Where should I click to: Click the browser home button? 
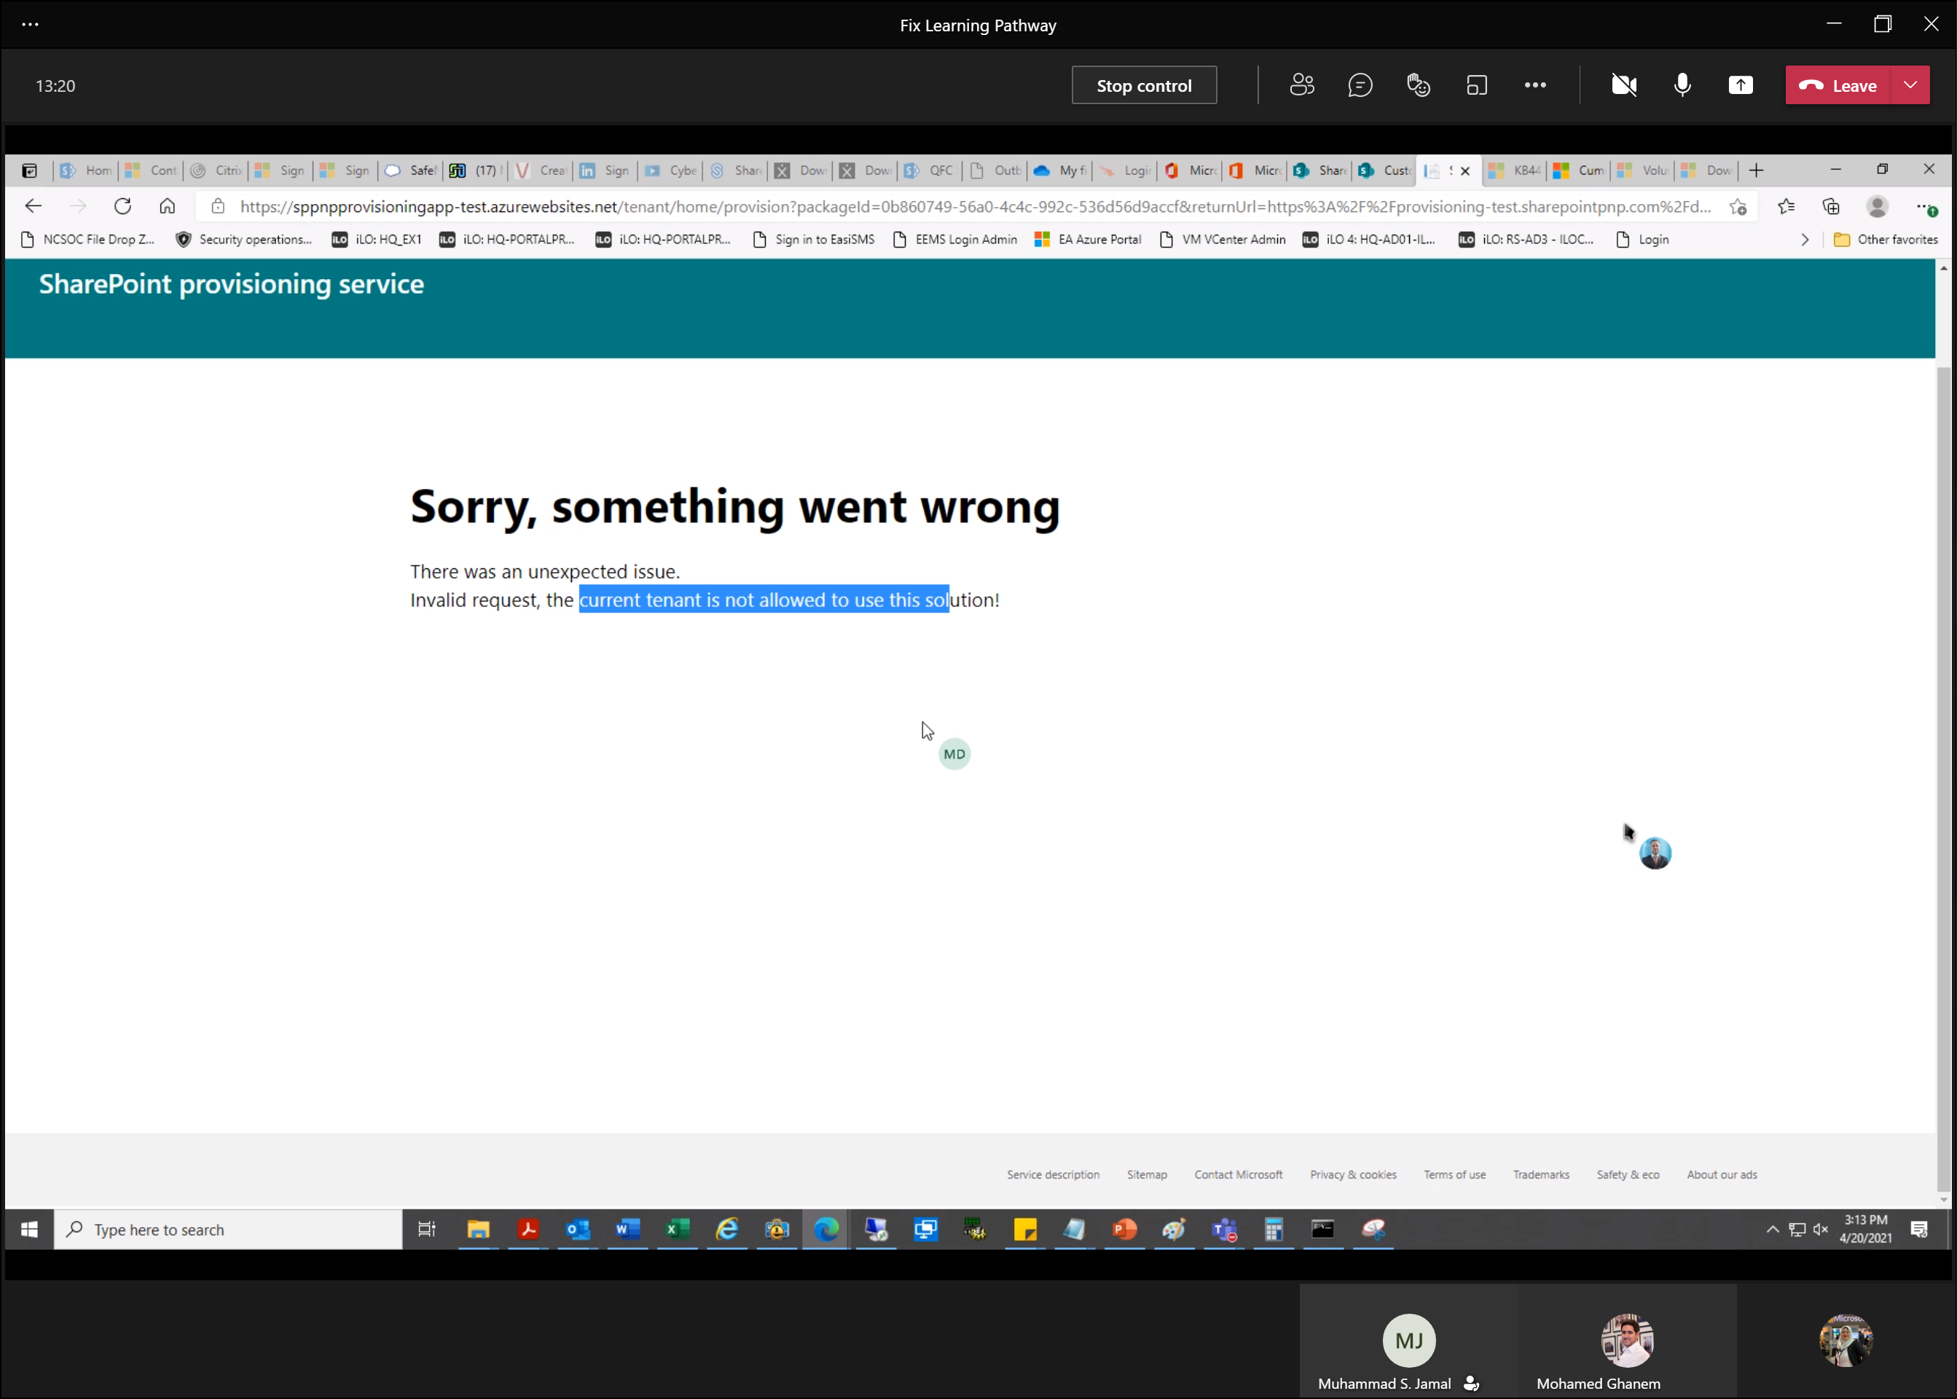[x=167, y=207]
